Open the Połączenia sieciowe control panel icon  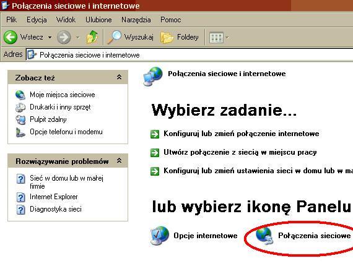click(265, 236)
